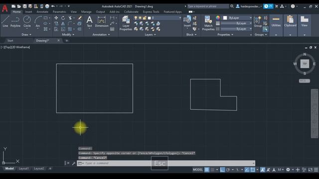
Task: Expand the Groups panel
Action: tap(261, 35)
